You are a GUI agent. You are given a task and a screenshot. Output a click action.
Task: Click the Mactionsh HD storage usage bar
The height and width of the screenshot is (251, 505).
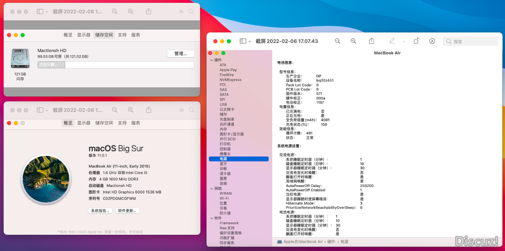116,65
